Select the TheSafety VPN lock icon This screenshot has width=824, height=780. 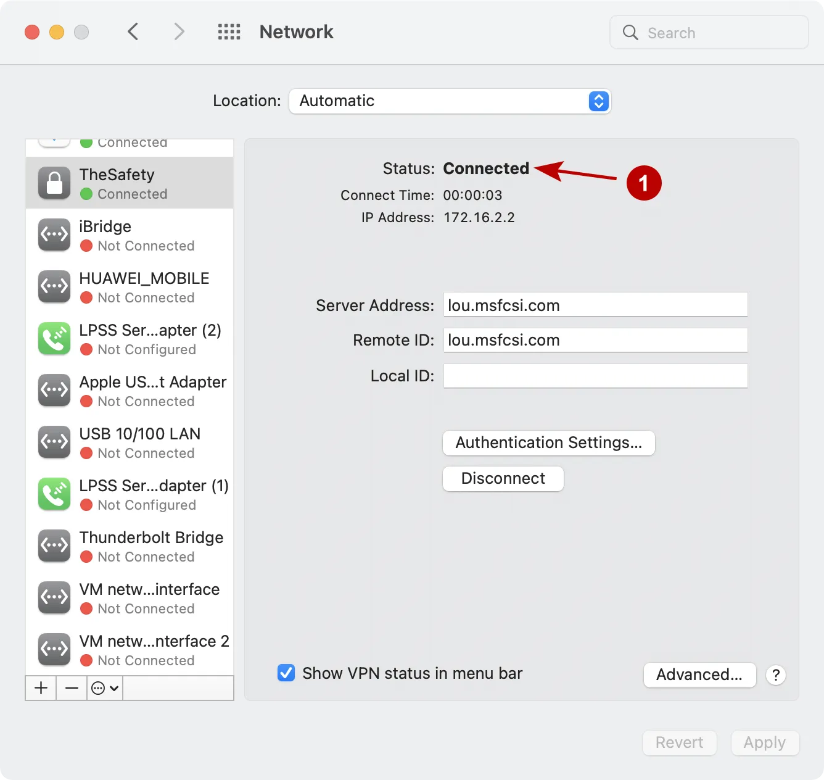(54, 183)
